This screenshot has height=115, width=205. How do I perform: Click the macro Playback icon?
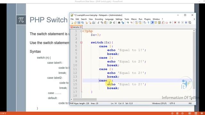click(x=183, y=23)
